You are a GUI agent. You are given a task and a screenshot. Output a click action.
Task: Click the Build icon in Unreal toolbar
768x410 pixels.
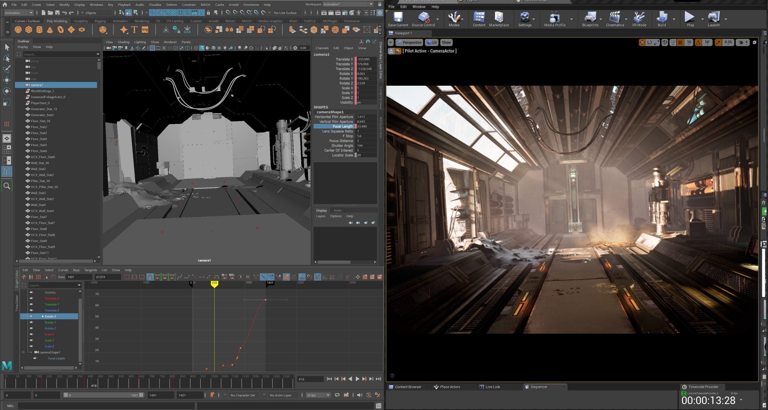(x=661, y=17)
